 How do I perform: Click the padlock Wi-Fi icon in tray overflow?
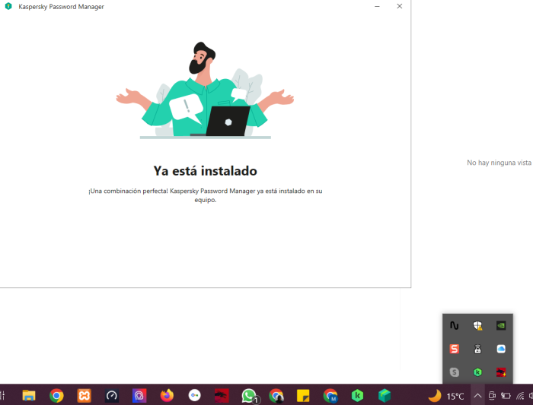point(477,349)
